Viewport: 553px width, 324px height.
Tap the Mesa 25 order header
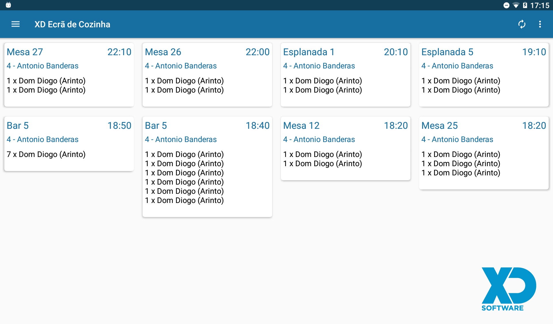click(x=440, y=126)
